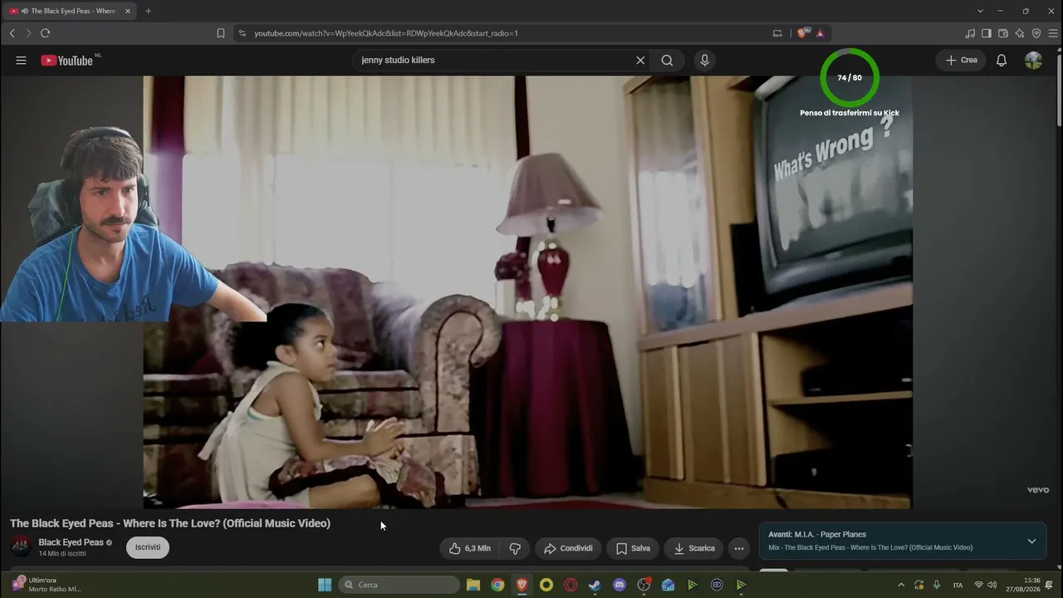View site information icon in address bar
The image size is (1063, 598).
(x=242, y=33)
